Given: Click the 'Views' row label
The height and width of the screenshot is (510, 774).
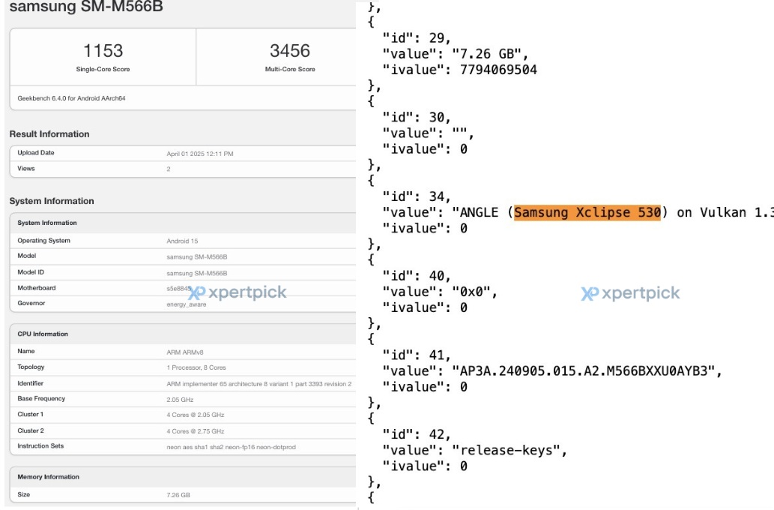Looking at the screenshot, I should pos(26,169).
